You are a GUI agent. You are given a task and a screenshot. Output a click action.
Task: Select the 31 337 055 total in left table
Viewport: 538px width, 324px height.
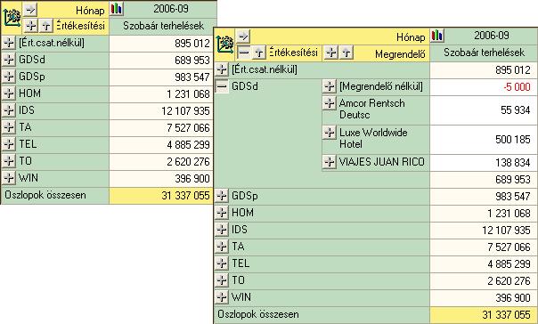tap(161, 196)
